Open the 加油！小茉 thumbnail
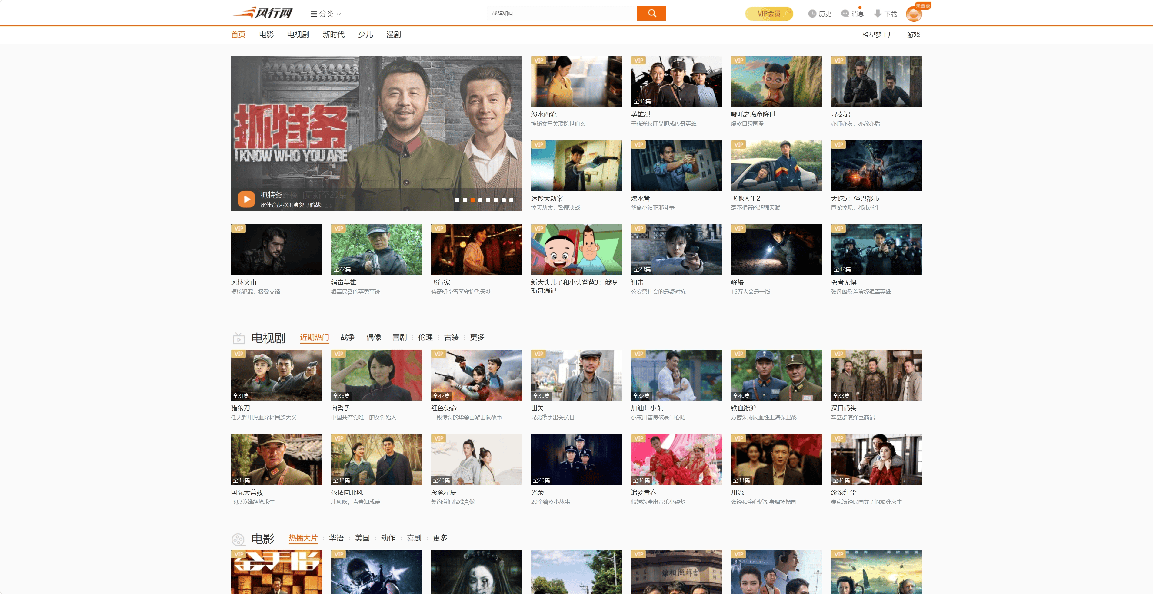The height and width of the screenshot is (594, 1153). [676, 375]
